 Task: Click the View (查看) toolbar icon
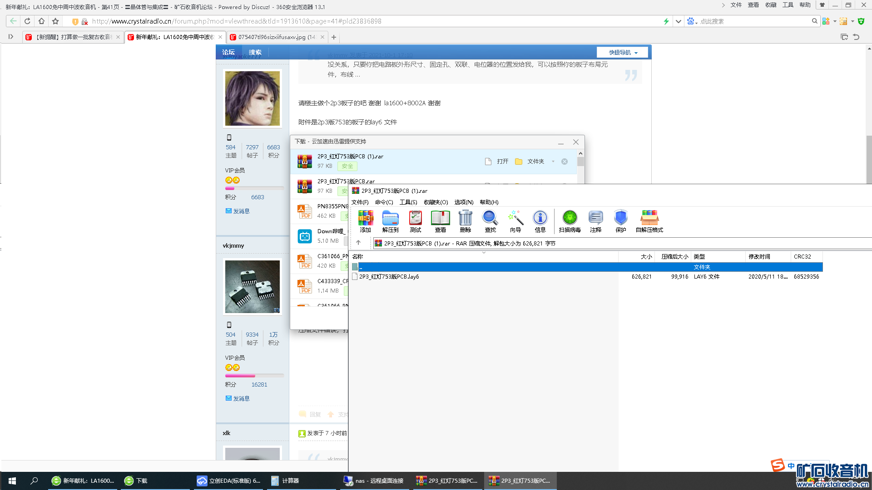click(x=440, y=221)
